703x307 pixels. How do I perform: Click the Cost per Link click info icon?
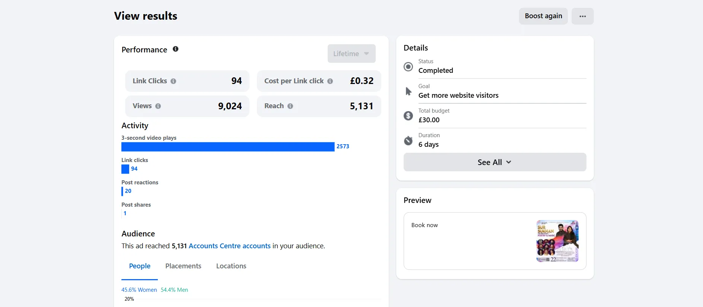click(330, 81)
